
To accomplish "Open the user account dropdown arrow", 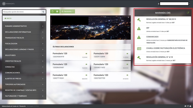I will coord(189,4).
